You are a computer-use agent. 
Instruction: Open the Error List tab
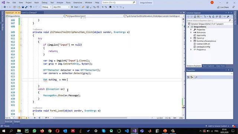click(8, 121)
